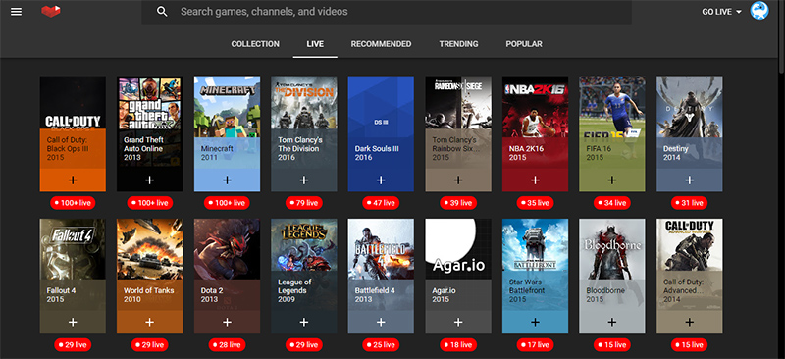Open the Agar.io cover art
The image size is (785, 359).
coord(458,249)
